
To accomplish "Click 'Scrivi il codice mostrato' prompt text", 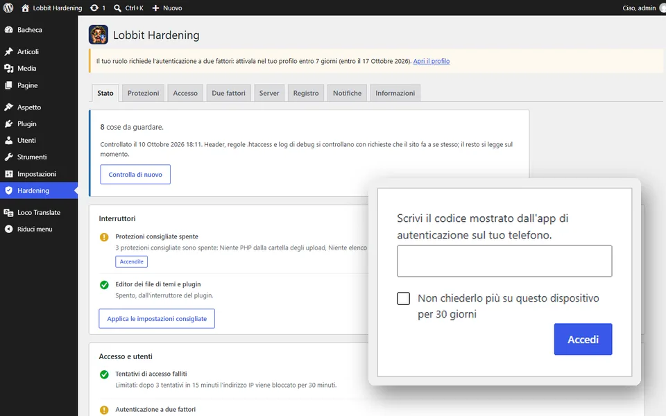I will (x=482, y=227).
